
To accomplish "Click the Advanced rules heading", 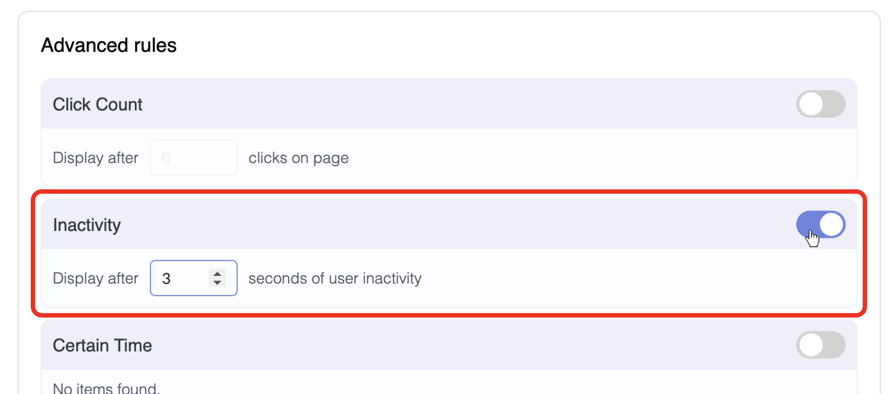I will [x=108, y=46].
